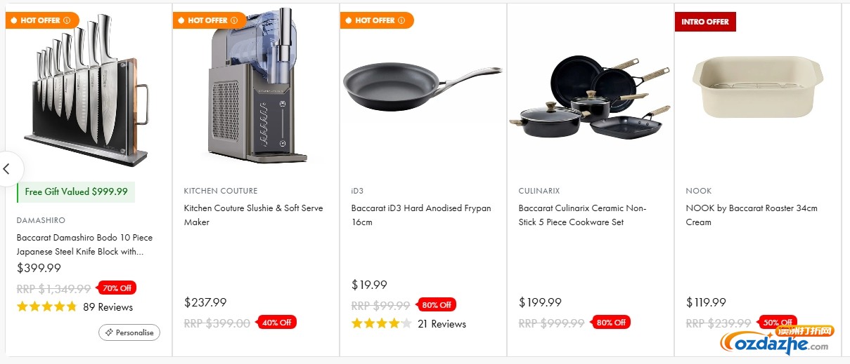This screenshot has height=364, width=850.
Task: Click info icon on knife block Hot Offer badge
Action: [x=67, y=20]
